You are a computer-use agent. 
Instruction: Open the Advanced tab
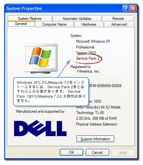[x=119, y=24]
